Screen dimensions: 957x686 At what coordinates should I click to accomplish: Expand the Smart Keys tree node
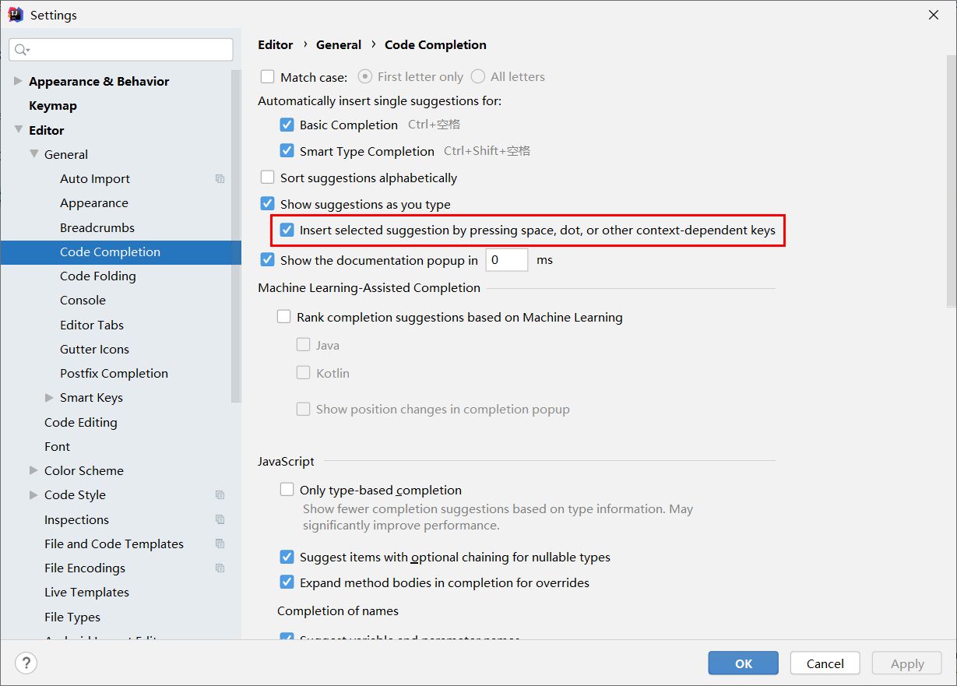(50, 398)
